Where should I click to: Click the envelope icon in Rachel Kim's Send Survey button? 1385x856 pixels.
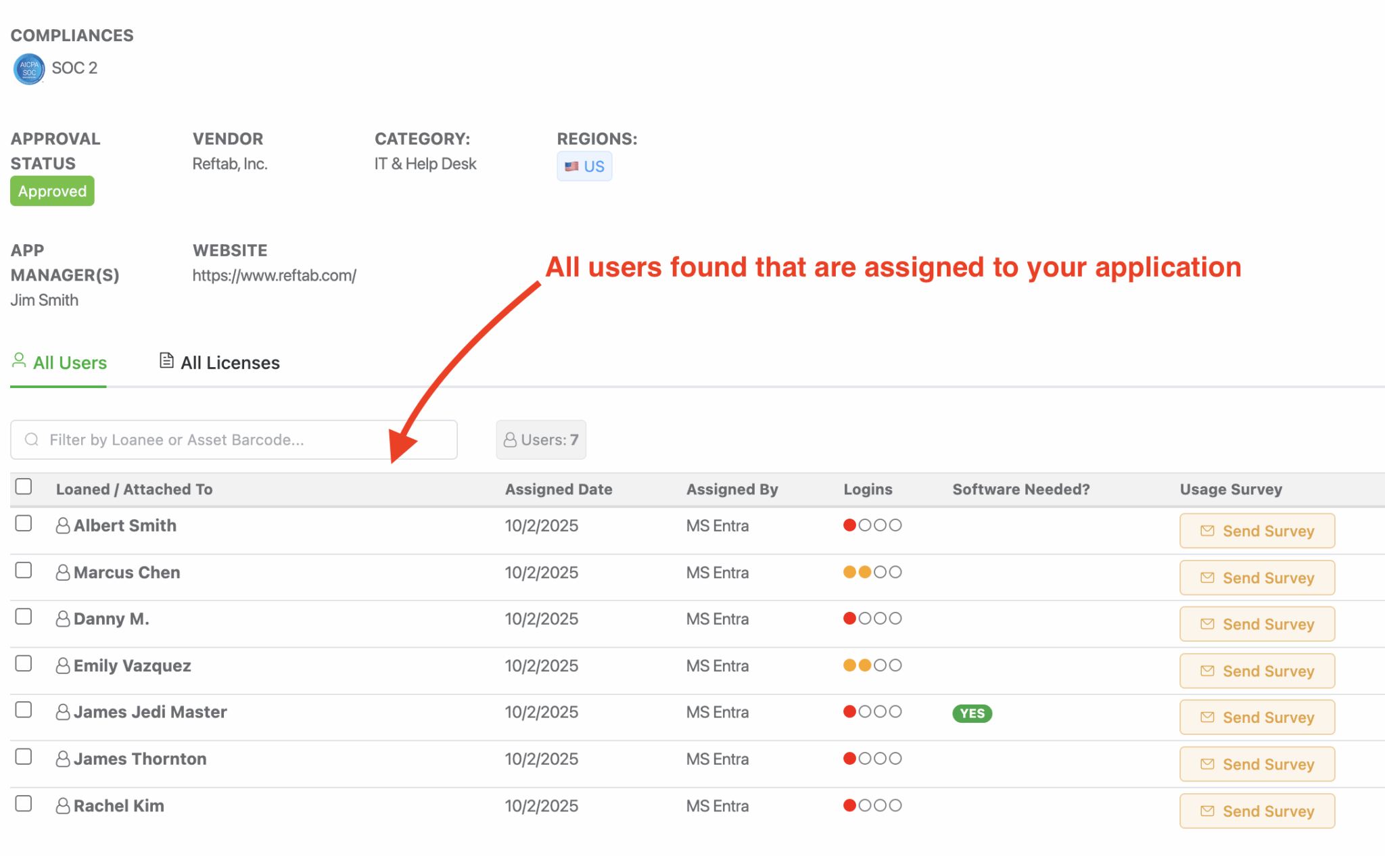(x=1207, y=811)
